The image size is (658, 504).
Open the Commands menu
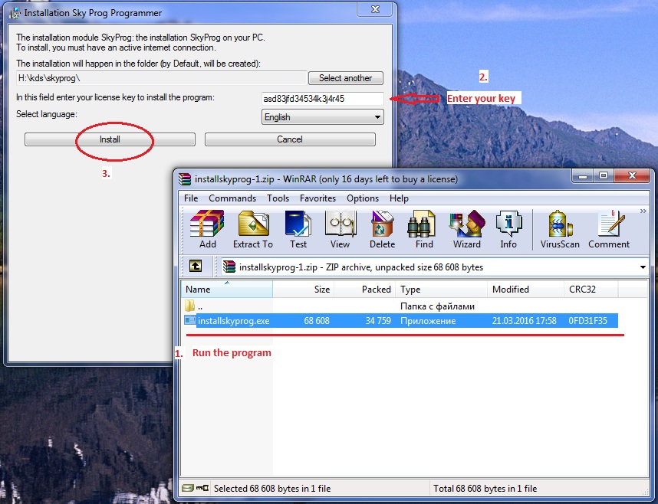232,198
